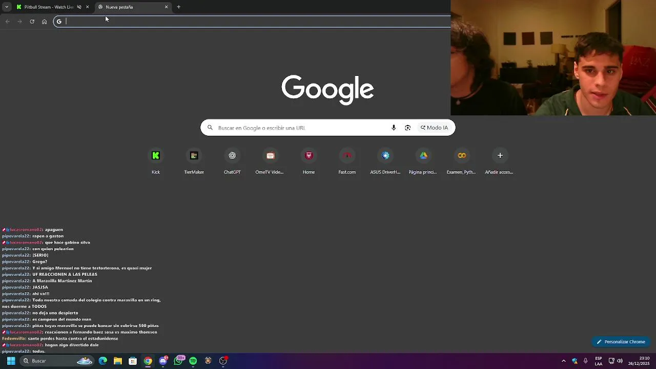The height and width of the screenshot is (369, 656).
Task: Click chat message 'no deja uno despierto'
Action: click(55, 313)
